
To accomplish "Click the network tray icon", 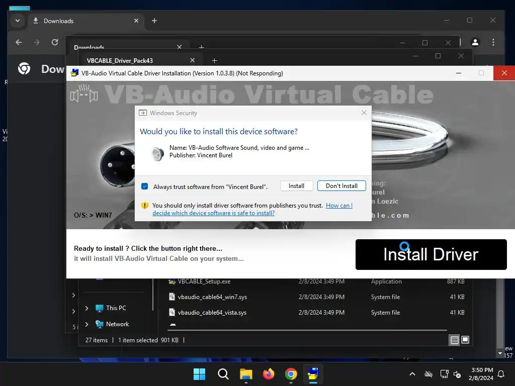I will click(444, 374).
